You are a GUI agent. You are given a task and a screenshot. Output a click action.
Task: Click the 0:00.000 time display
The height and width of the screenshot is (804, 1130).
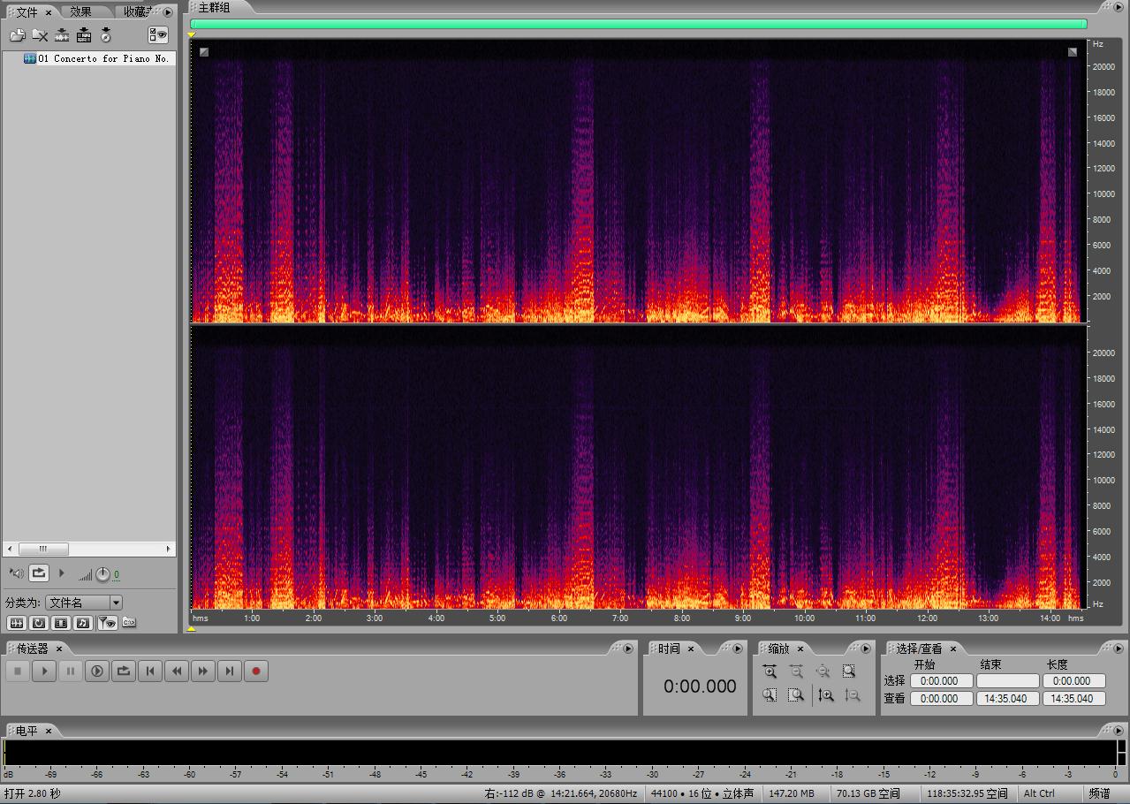[700, 686]
